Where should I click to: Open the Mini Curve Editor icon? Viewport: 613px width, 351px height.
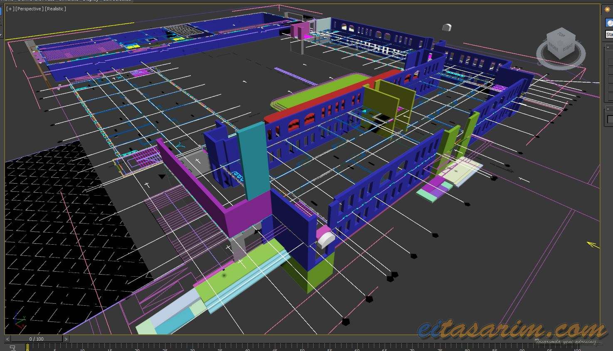12,347
